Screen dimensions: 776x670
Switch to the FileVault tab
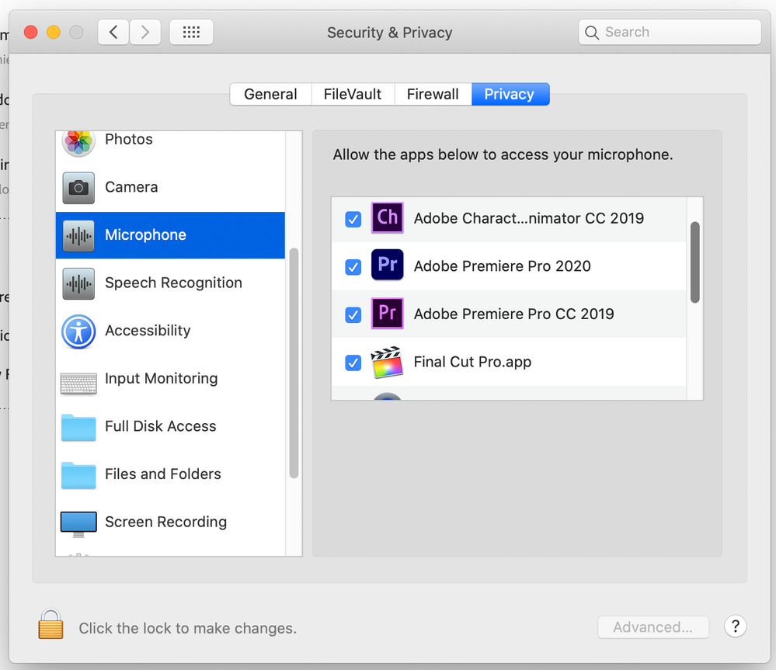pos(353,94)
